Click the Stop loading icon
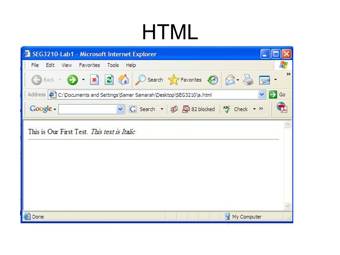 pyautogui.click(x=94, y=80)
